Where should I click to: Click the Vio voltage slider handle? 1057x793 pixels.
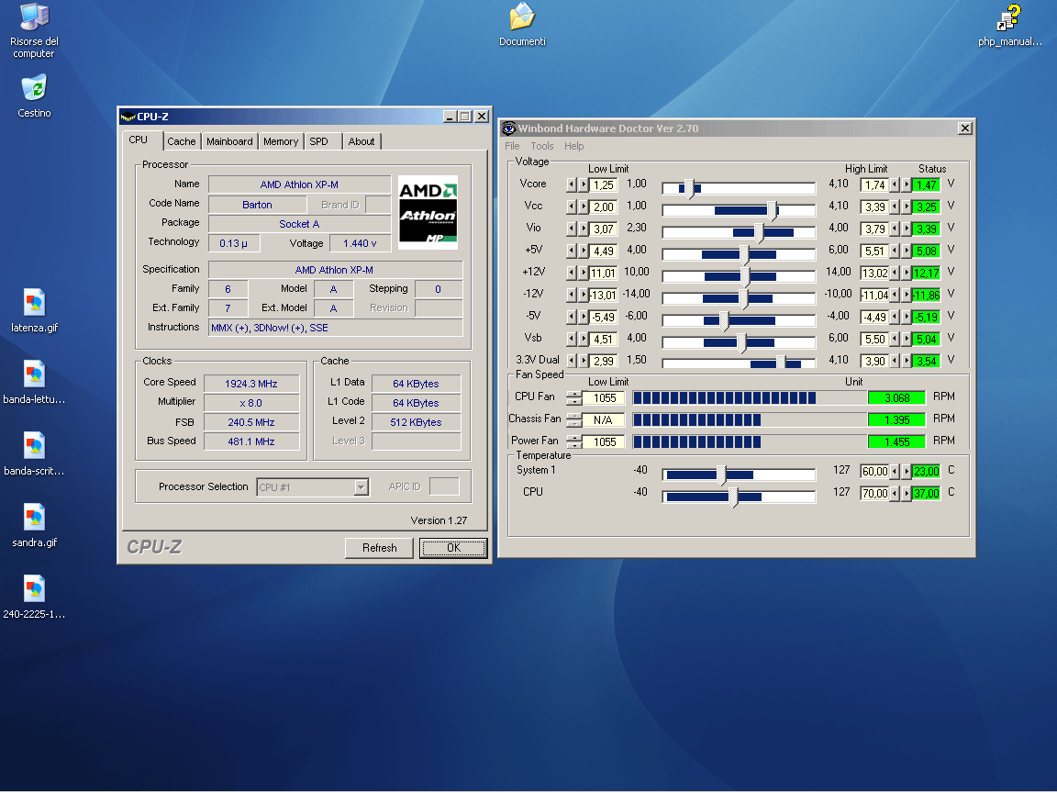click(x=759, y=232)
